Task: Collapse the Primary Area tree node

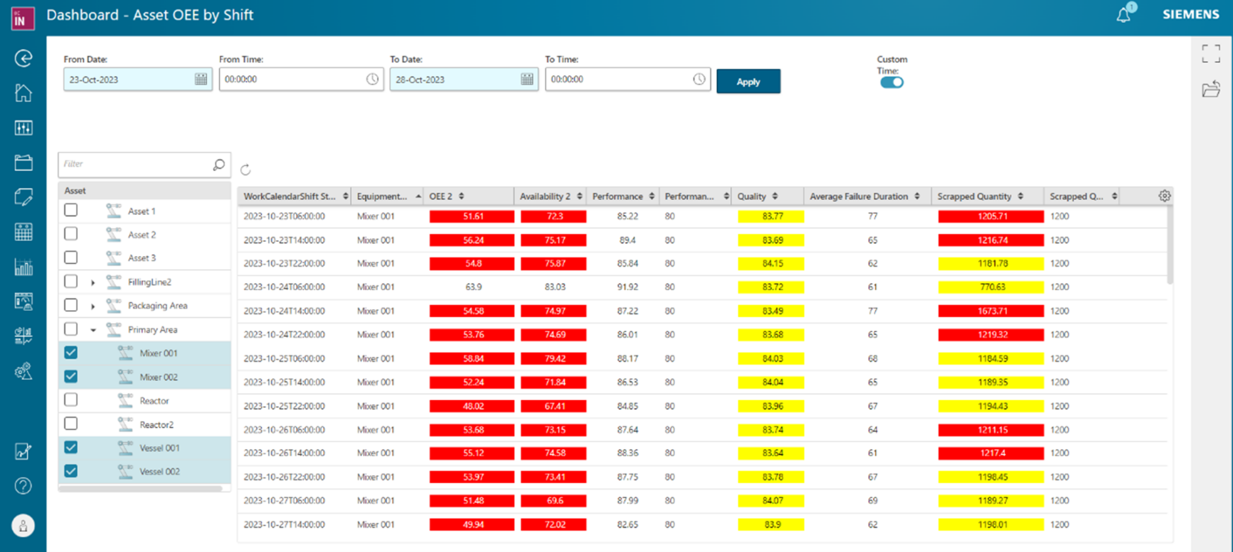Action: 93,330
